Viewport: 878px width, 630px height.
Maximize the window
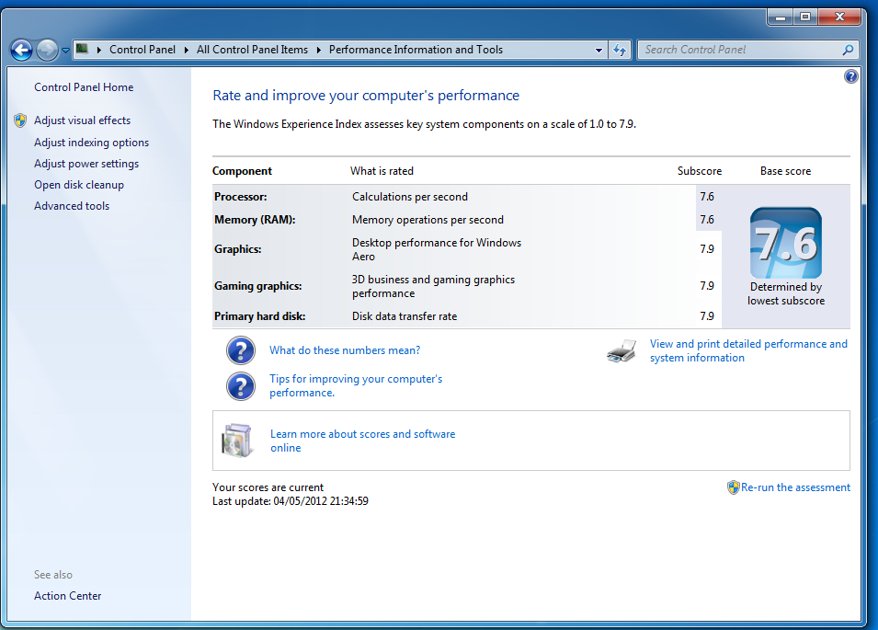805,17
